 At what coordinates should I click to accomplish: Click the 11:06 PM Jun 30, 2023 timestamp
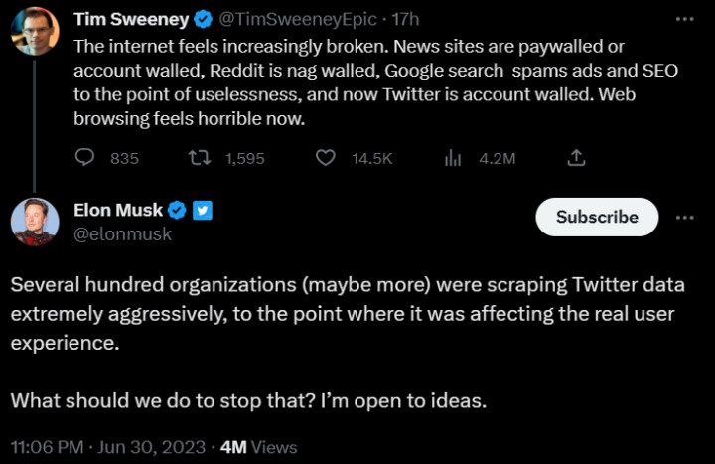(107, 447)
